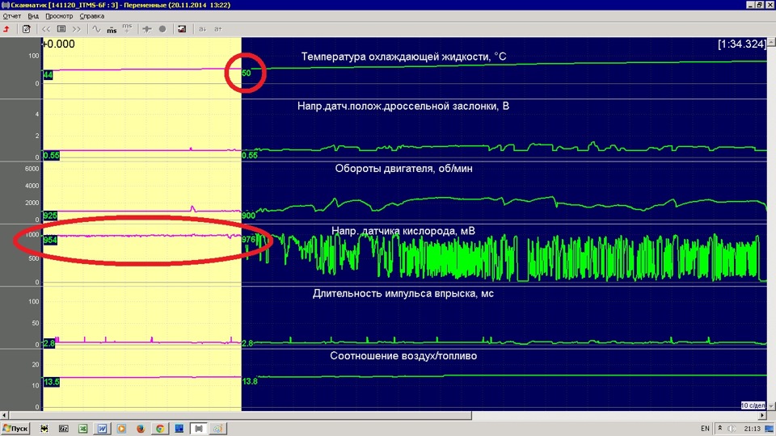Click the Температура охлаждающей жидкости graph title
The height and width of the screenshot is (436, 776).
click(x=404, y=57)
